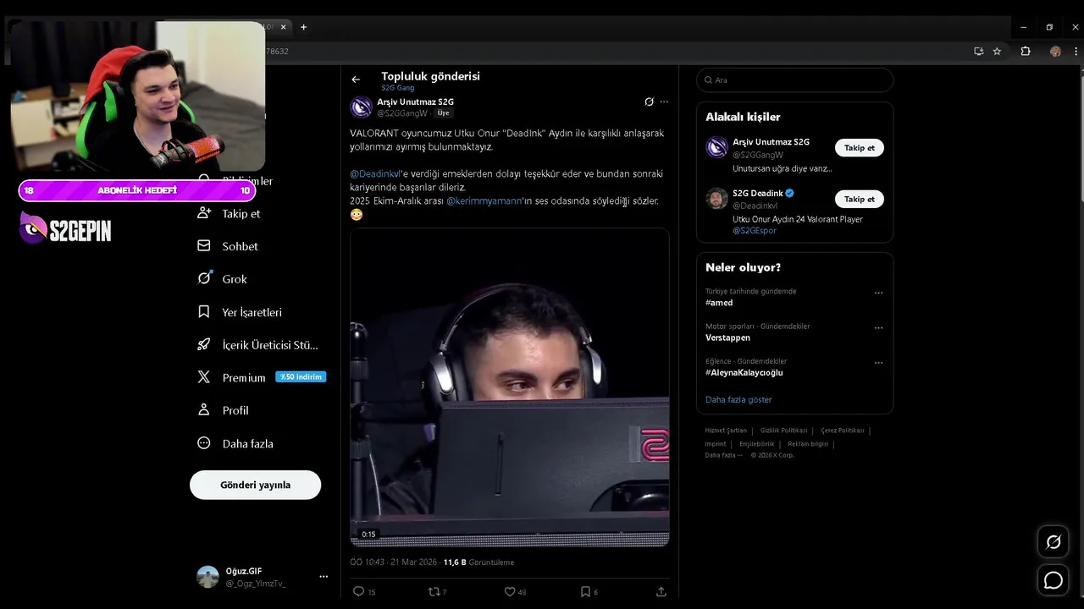The width and height of the screenshot is (1084, 609).
Task: Open Yer İşaretleri bookmarks
Action: pyautogui.click(x=240, y=312)
